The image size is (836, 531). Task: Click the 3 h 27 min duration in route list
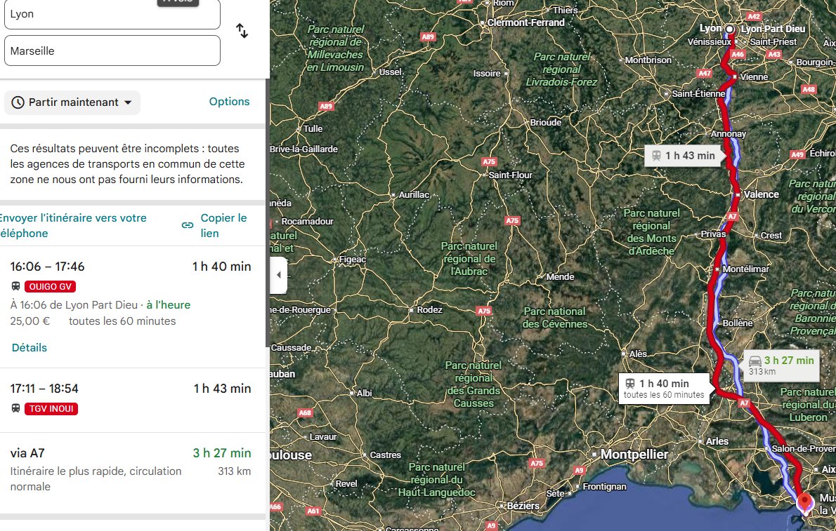[222, 452]
